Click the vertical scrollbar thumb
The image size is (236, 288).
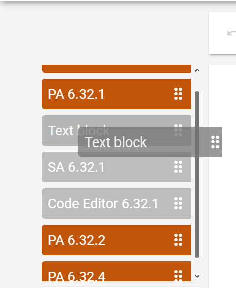click(197, 174)
